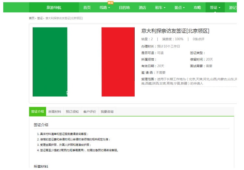Open the 客户评价 tab
This screenshot has height=170, width=244.
pyautogui.click(x=90, y=112)
